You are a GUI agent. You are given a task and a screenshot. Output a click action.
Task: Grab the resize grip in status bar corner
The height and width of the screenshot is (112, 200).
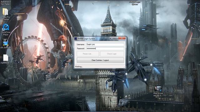click(124, 67)
